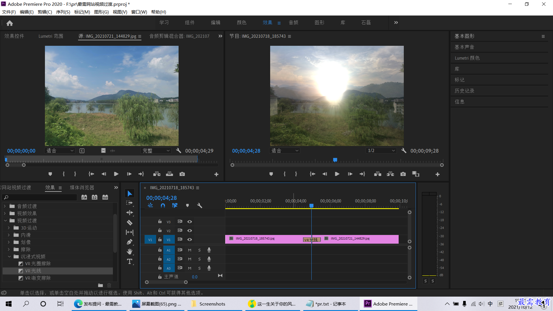Expand the 视频效果 folder

click(x=5, y=213)
